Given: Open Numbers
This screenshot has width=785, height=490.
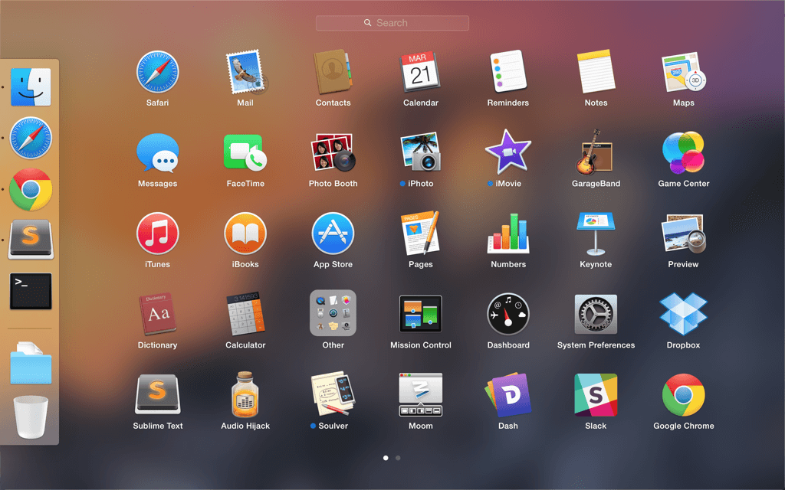Looking at the screenshot, I should 508,234.
